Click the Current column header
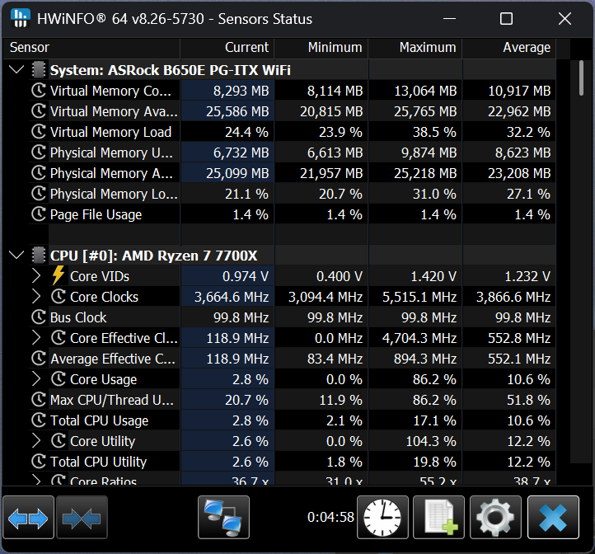 [x=227, y=48]
